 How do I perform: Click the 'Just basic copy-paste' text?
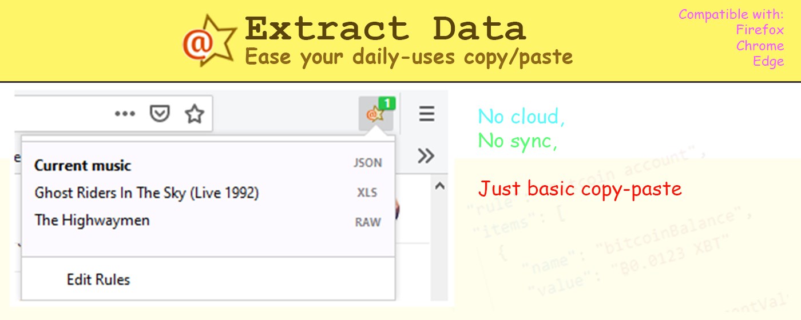coord(580,188)
